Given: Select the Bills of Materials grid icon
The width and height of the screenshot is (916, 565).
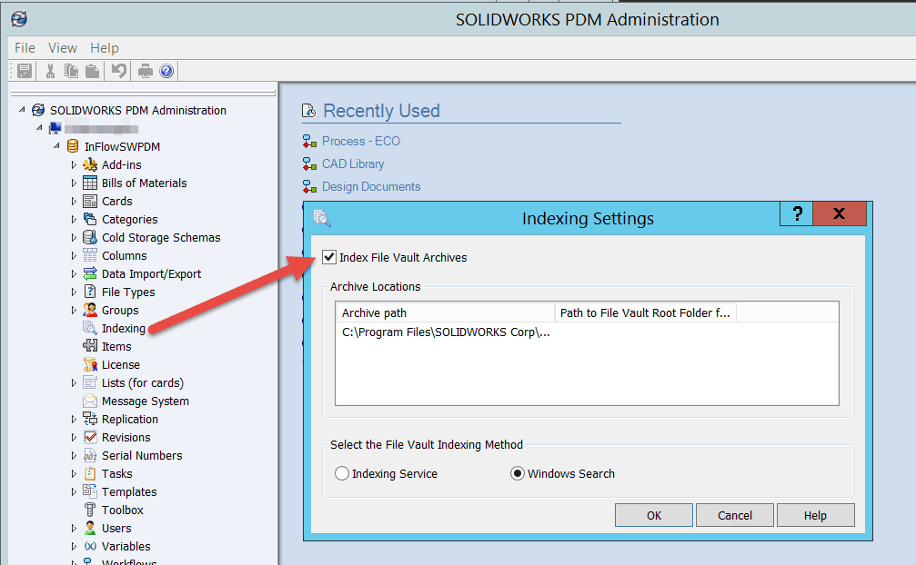Looking at the screenshot, I should [90, 183].
